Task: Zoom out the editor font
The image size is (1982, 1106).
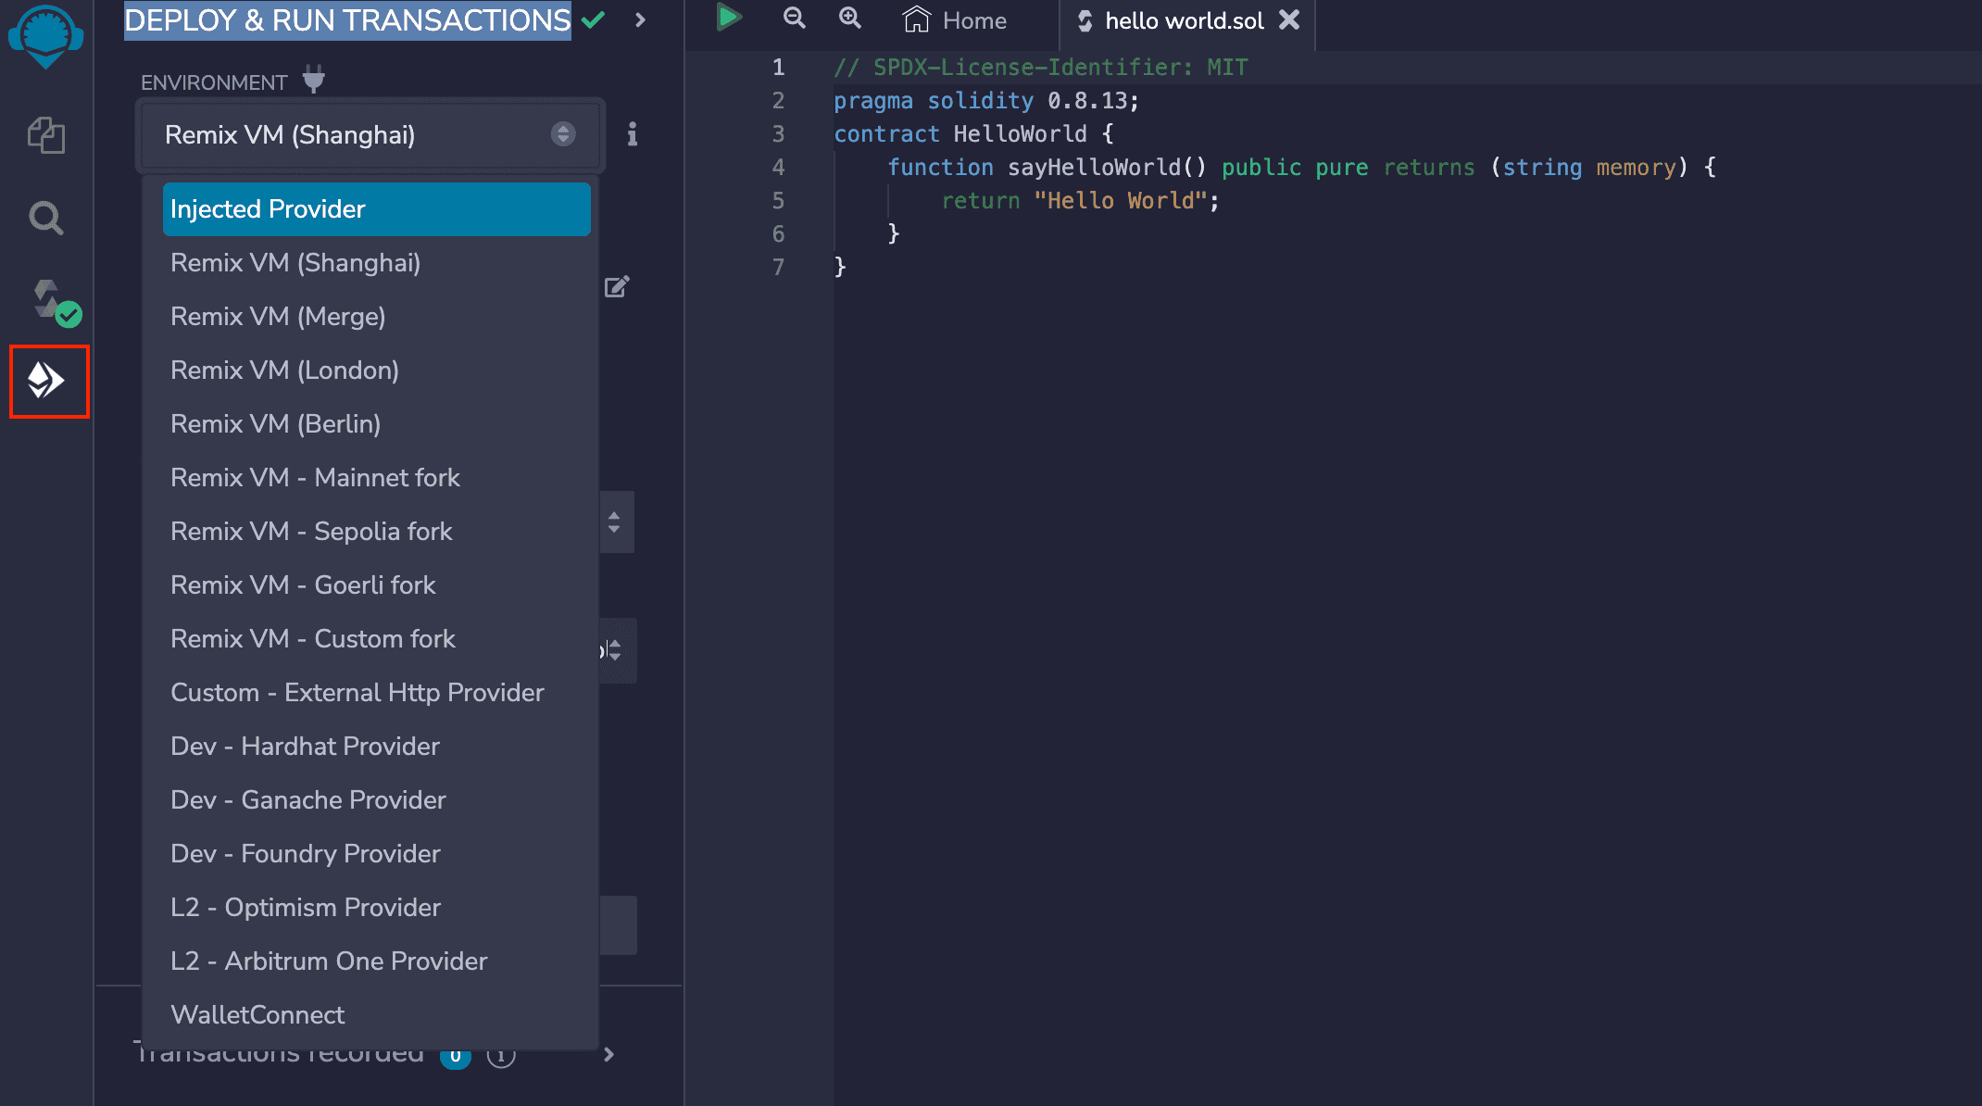Action: [794, 19]
